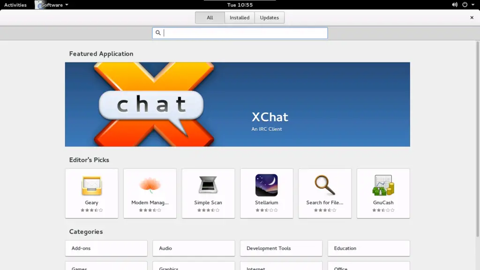
Task: Click the Categories heading
Action: pyautogui.click(x=86, y=232)
